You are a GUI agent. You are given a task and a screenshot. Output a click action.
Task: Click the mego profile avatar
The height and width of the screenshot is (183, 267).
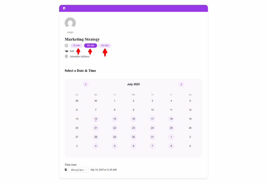click(70, 23)
